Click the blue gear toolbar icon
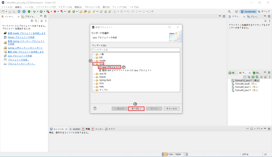The image size is (272, 157). pyautogui.click(x=24, y=12)
